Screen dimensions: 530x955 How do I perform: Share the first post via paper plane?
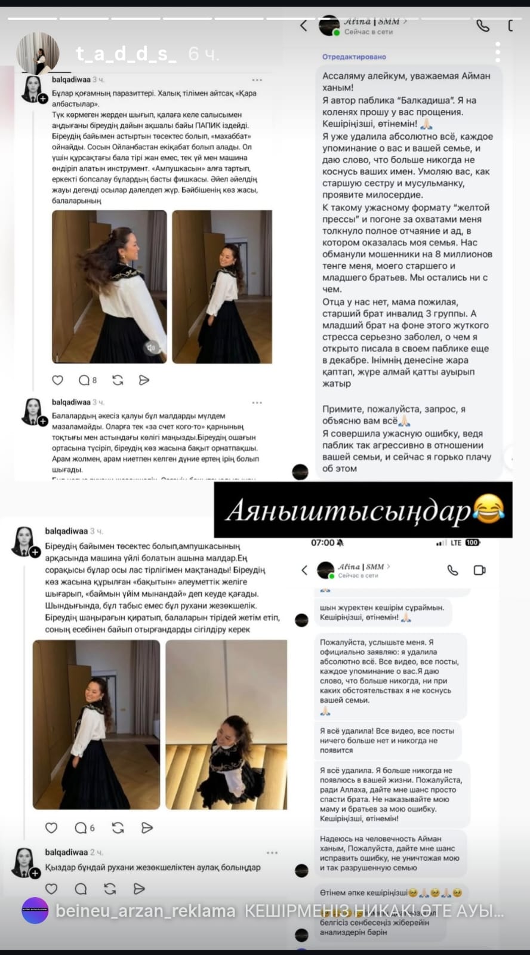tap(144, 380)
